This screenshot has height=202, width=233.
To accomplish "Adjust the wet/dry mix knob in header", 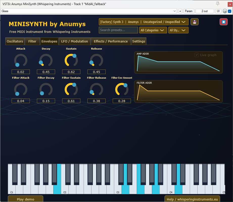I will [225, 11].
